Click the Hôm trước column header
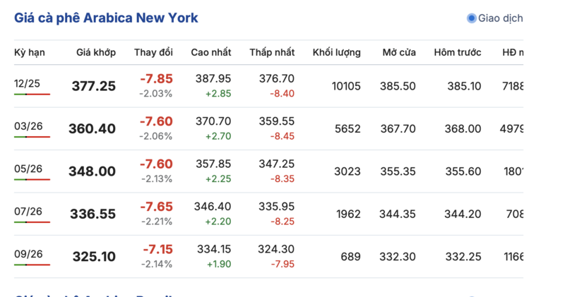Image resolution: width=565 pixels, height=297 pixels. [x=458, y=53]
